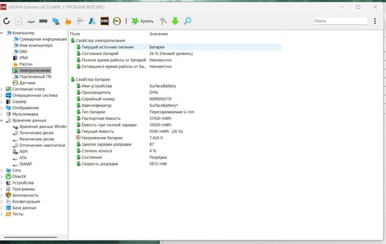This screenshot has width=386, height=244.
Task: Select the Состояние батарей row
Action: (178, 53)
